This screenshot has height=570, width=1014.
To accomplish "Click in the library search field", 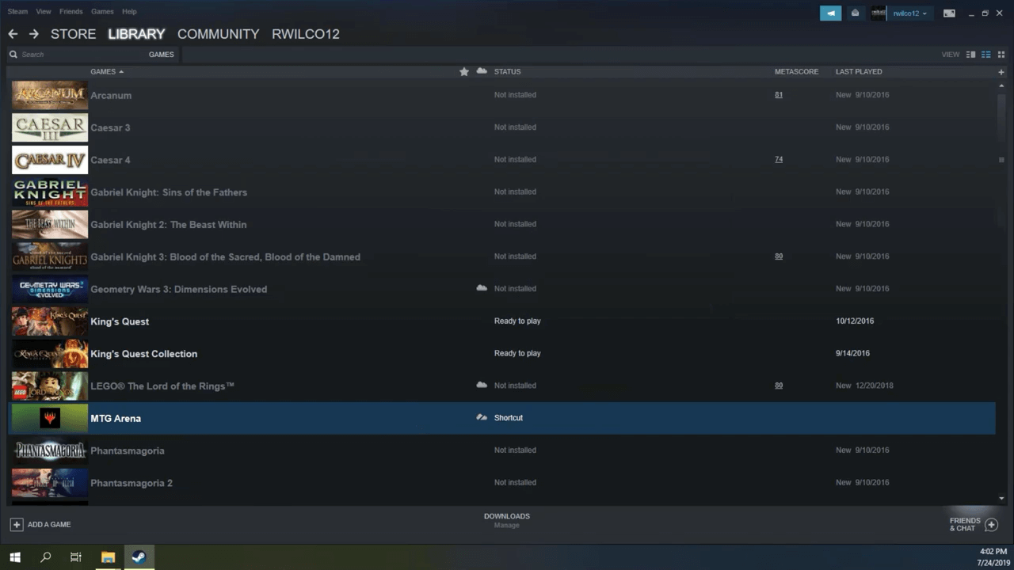I will (x=79, y=55).
